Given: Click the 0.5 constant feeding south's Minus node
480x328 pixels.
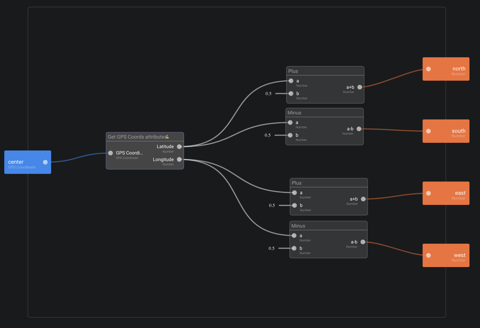Looking at the screenshot, I should [268, 135].
